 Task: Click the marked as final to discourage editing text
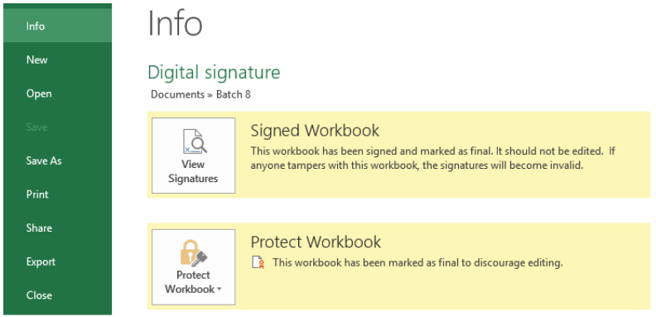417,262
